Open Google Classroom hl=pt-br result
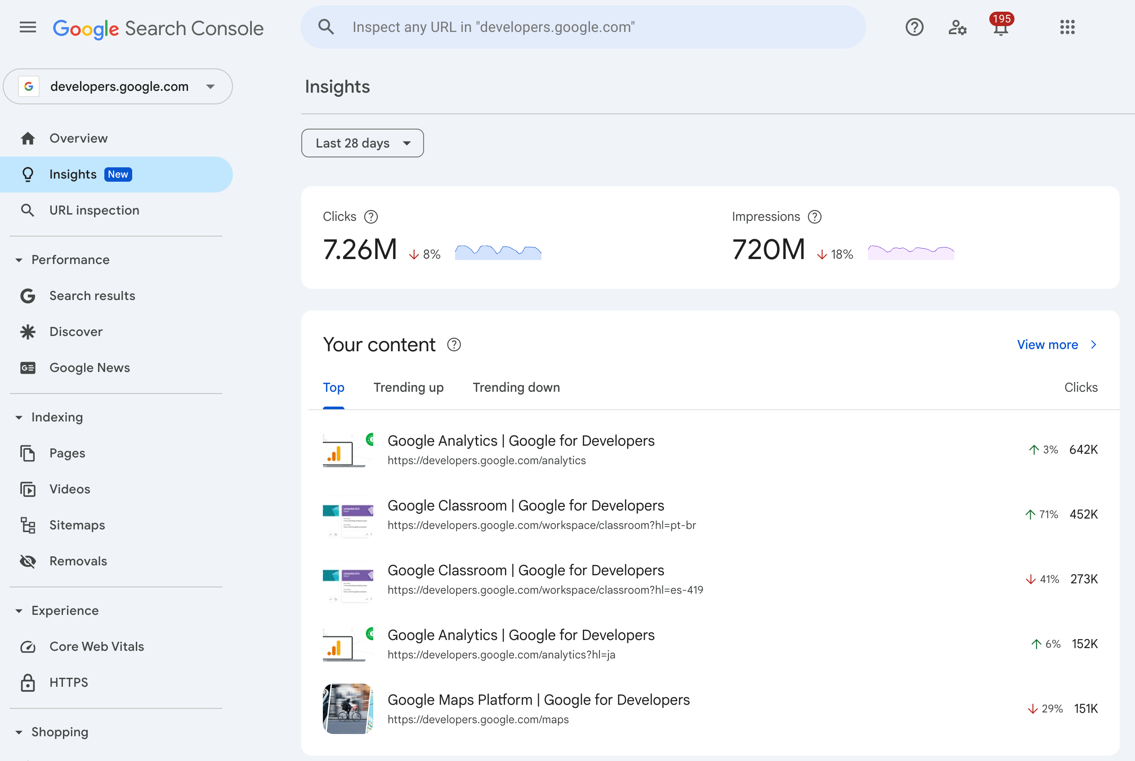Viewport: 1135px width, 761px height. pyautogui.click(x=710, y=515)
